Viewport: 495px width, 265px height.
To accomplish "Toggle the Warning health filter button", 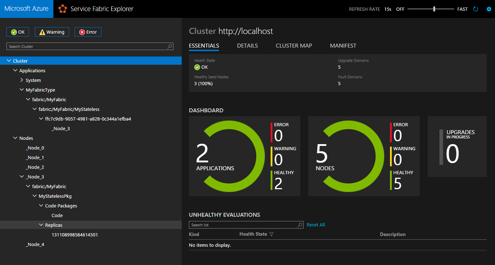I will (x=52, y=32).
